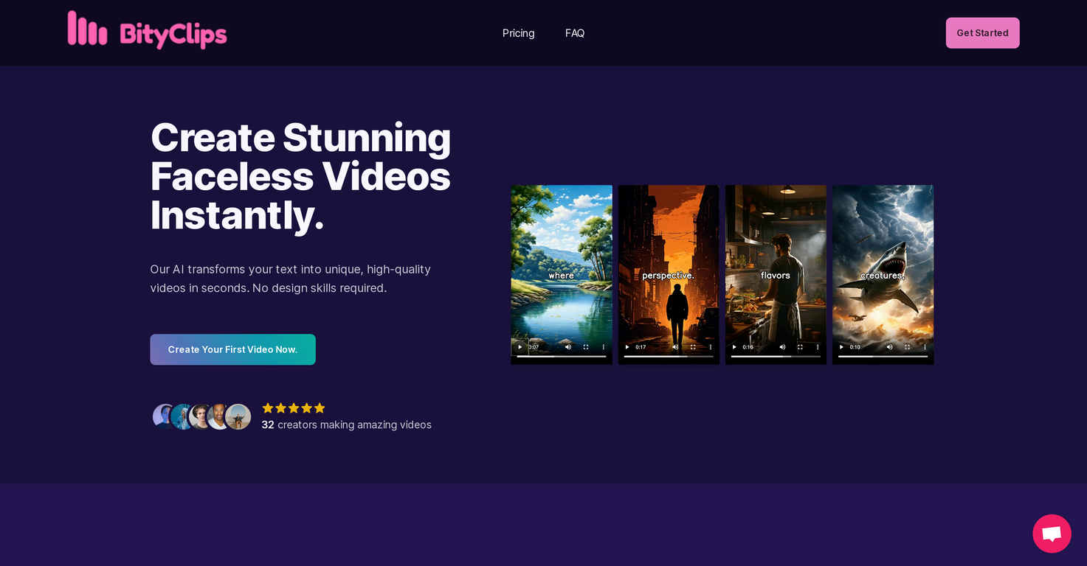
Task: Open more options menu on the 'perspective' video
Action: (710, 346)
